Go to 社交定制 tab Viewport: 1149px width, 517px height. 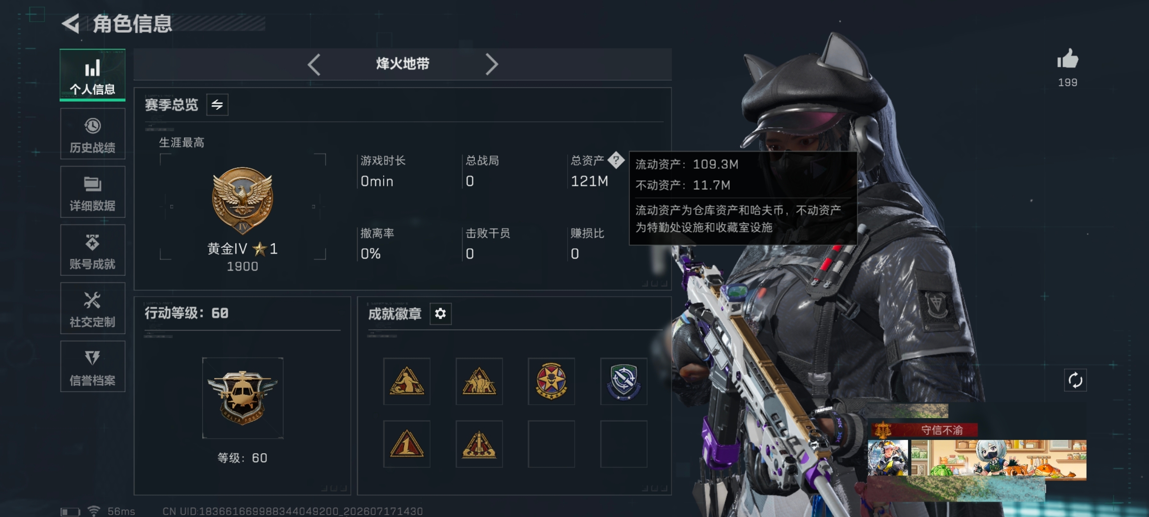tap(93, 308)
